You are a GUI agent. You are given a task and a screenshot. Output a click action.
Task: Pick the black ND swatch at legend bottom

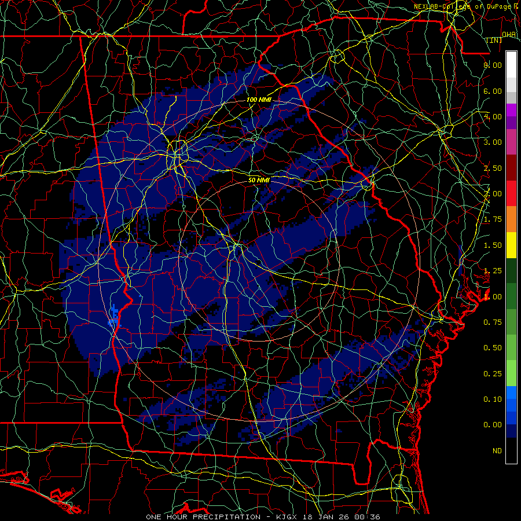511,450
